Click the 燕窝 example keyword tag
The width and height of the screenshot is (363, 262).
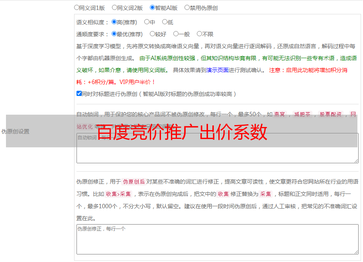(280, 115)
